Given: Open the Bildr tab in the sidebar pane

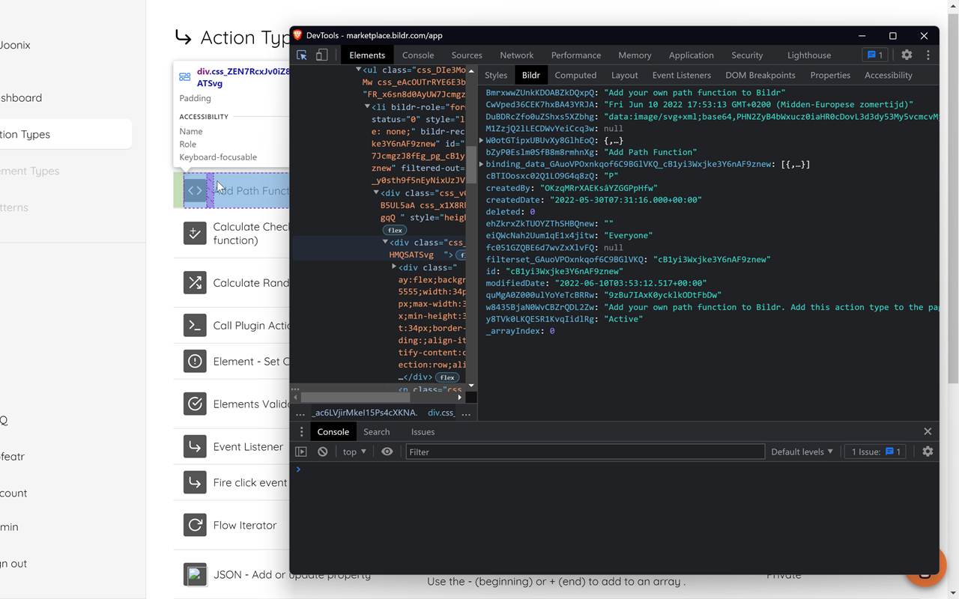Looking at the screenshot, I should click(x=530, y=75).
